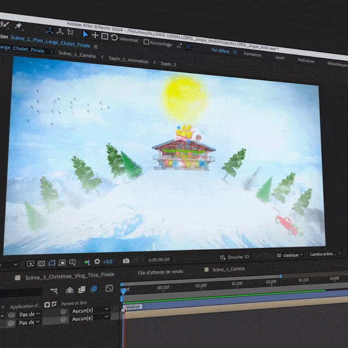Image resolution: width=348 pixels, height=348 pixels.
Task: Enable the Accrochage checkbox
Action: [146, 42]
